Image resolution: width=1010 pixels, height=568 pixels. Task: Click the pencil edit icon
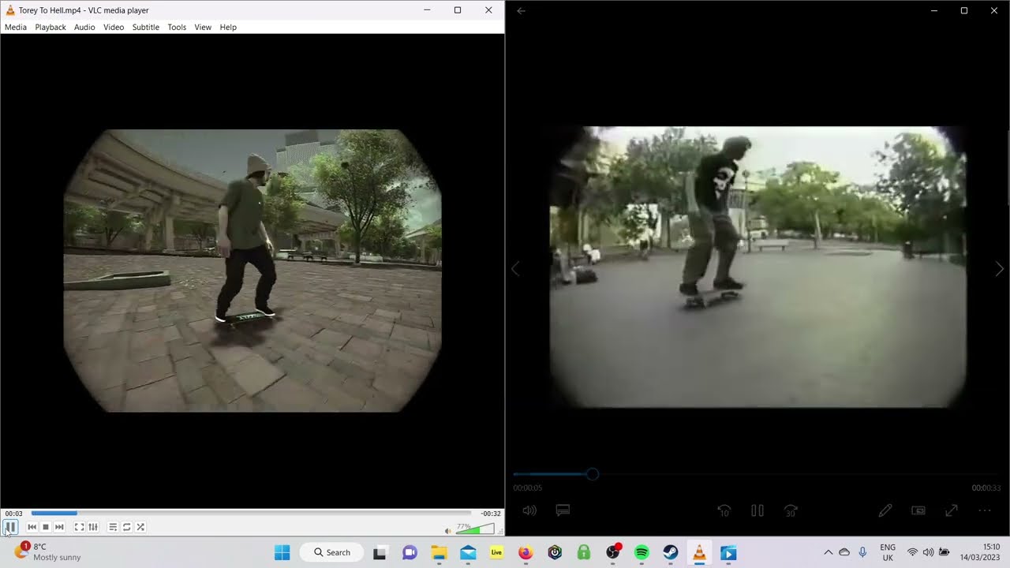click(885, 510)
